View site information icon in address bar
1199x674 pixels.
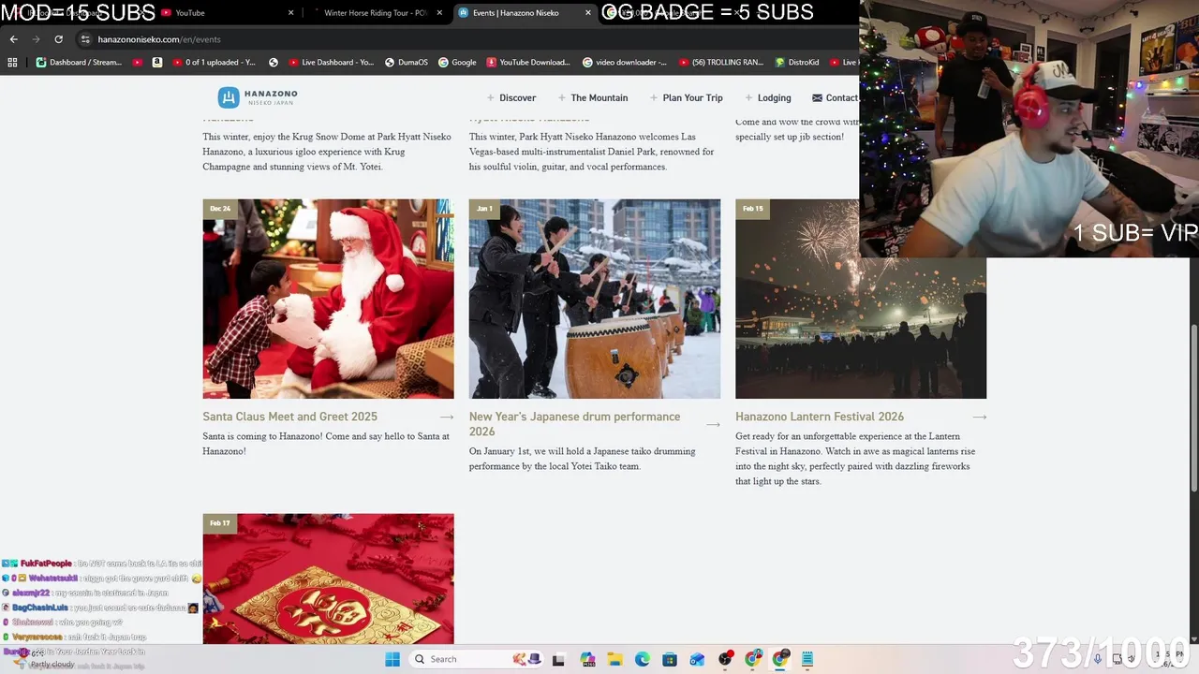tap(85, 39)
